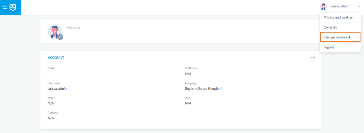This screenshot has height=133, width=364.
Task: Click the large profile picture thumbnail
Action: point(55,32)
